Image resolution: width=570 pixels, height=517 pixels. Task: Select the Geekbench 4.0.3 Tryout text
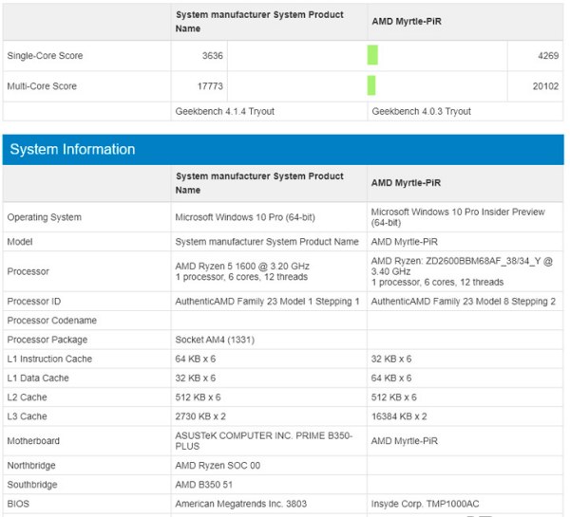click(421, 111)
